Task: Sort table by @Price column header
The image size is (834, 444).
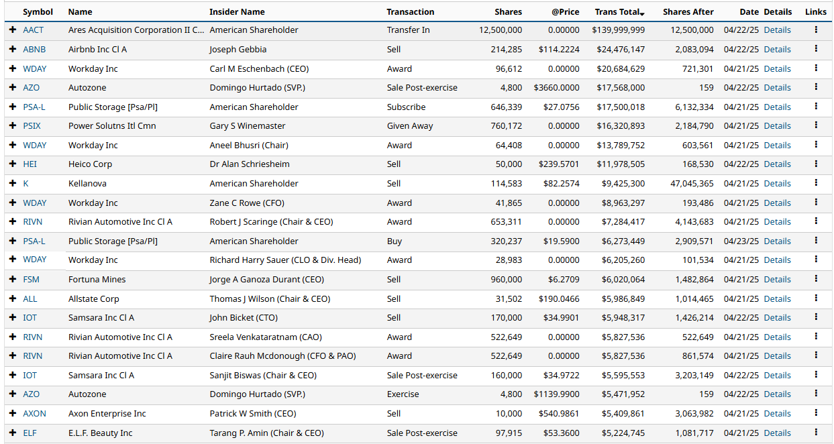Action: [x=566, y=11]
